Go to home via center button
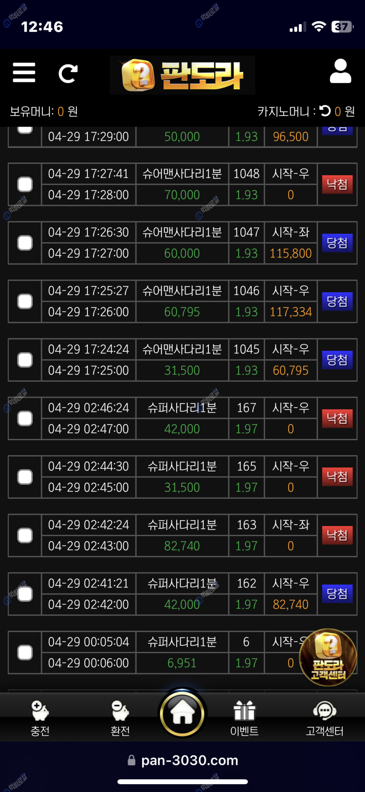Viewport: 365px width, 792px height. coord(182,713)
